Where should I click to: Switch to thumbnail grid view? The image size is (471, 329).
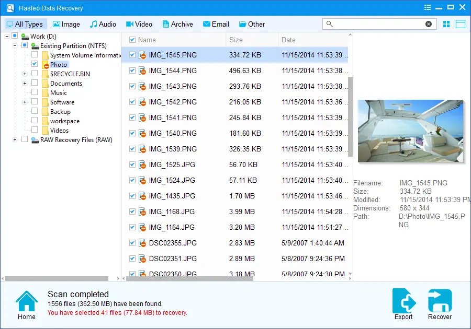[x=445, y=24]
